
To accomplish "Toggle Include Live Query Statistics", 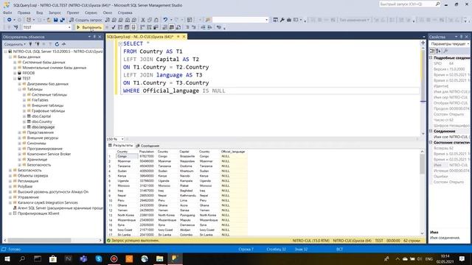I will tap(149, 27).
